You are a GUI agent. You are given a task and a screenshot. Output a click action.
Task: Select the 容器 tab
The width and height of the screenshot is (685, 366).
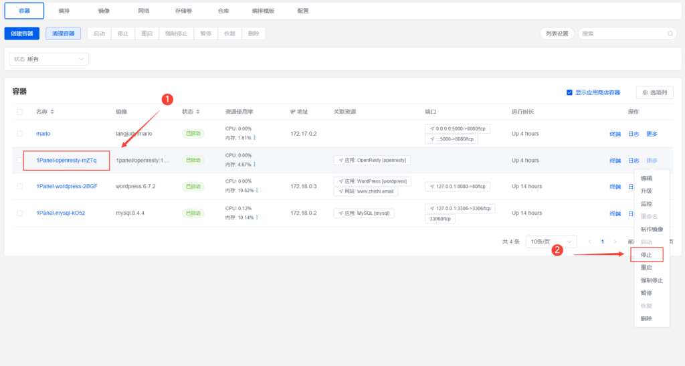(25, 11)
